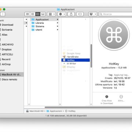
Task: Select the column view button
Action: tap(38, 14)
